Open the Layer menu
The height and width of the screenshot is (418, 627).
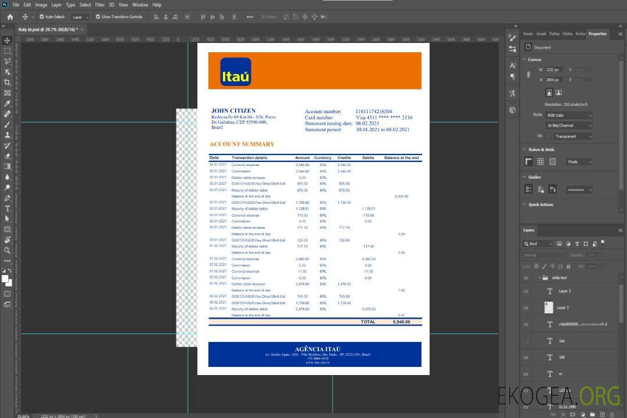pos(56,5)
